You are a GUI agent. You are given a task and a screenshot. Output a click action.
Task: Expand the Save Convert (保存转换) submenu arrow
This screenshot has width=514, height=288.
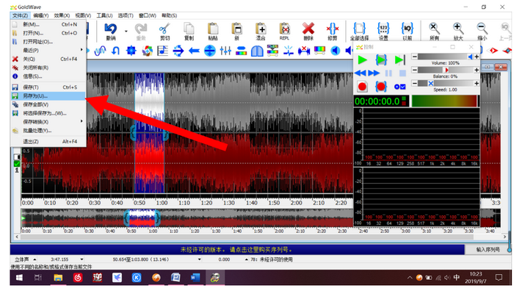coord(82,121)
